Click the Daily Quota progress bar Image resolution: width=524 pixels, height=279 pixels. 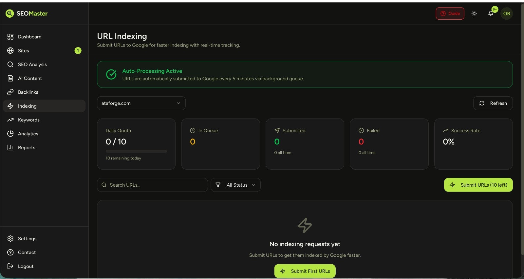[x=136, y=151]
